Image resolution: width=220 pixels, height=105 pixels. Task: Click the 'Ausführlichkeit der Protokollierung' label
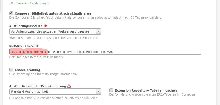38,86
